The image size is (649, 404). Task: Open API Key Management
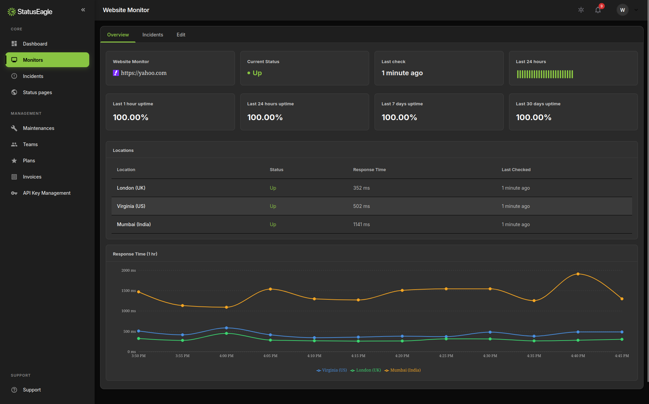47,193
